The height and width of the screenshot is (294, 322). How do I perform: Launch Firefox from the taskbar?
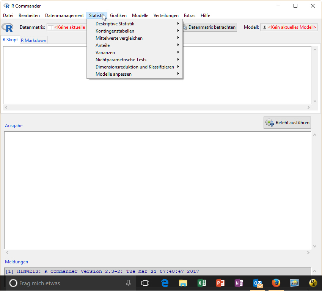click(276, 283)
